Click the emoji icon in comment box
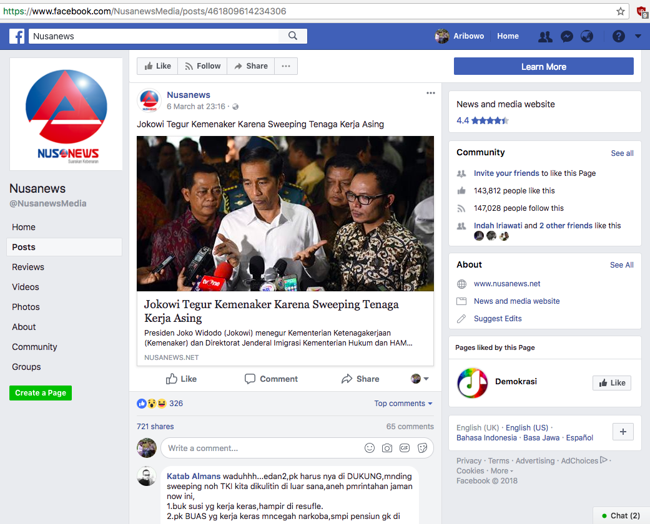The width and height of the screenshot is (650, 524). pyautogui.click(x=370, y=448)
